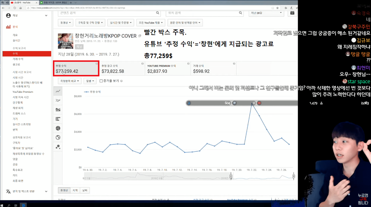Switch to the 날짜 tab

[85, 190]
